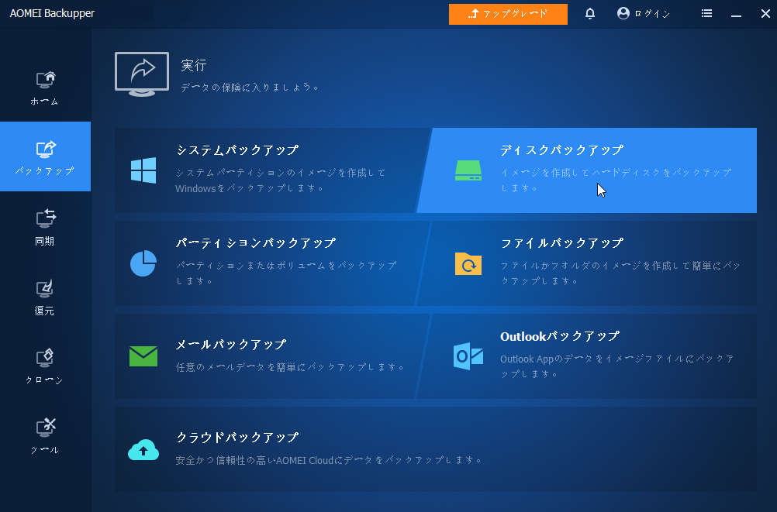The image size is (777, 512).
Task: Click the green disk icon of ディスクバックアップ
Action: (468, 170)
